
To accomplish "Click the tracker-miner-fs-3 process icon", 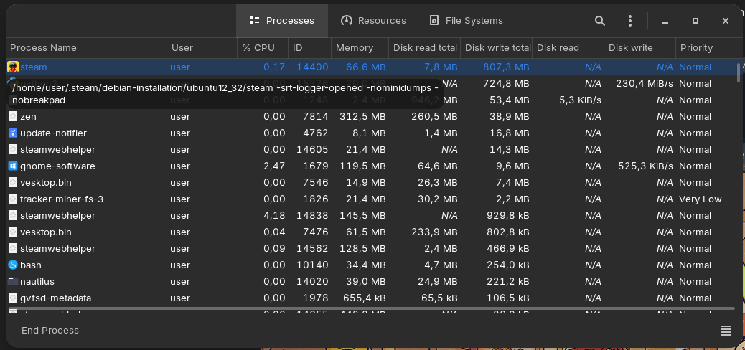I will coord(13,199).
